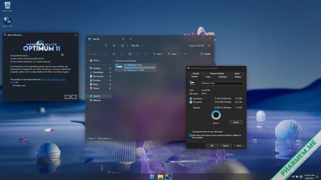Go forward in File Explorer
Image resolution: width=321 pixels, height=180 pixels.
(98, 46)
